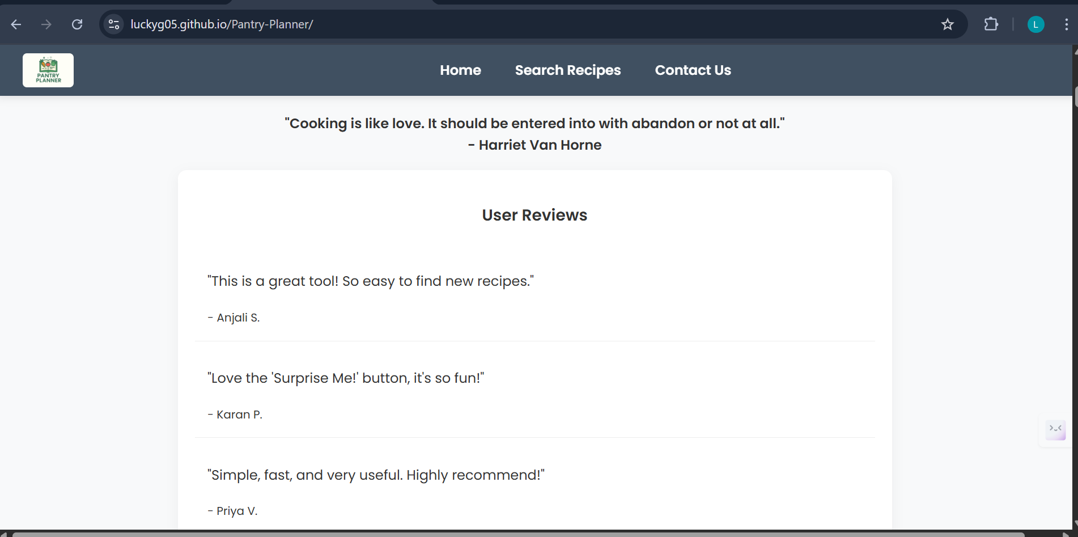The width and height of the screenshot is (1078, 537).
Task: Click the floating widget icon on right edge
Action: (x=1055, y=429)
